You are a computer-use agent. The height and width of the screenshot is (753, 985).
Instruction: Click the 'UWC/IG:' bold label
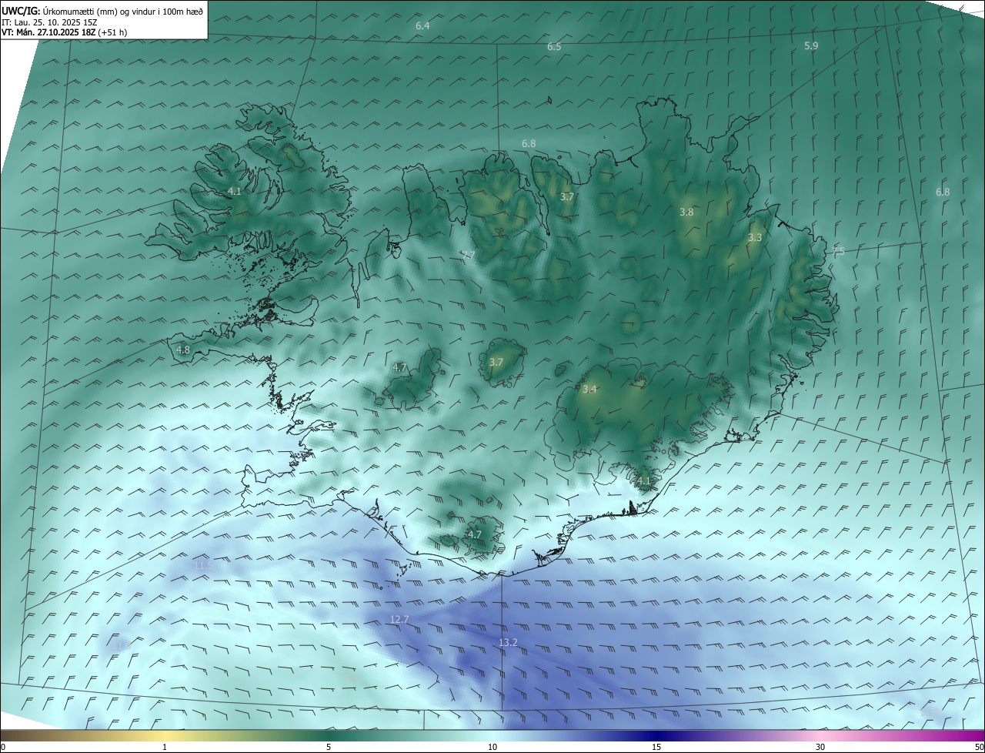[21, 10]
